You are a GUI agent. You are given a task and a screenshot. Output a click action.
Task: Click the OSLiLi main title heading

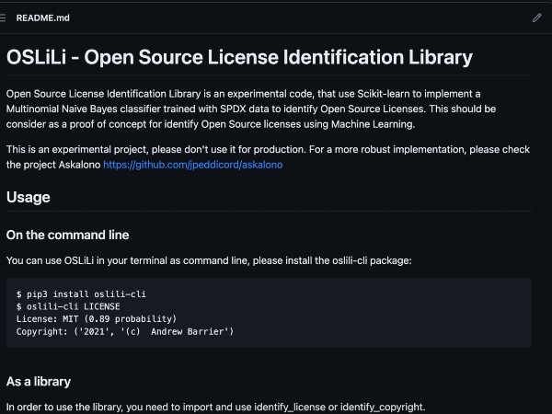pyautogui.click(x=239, y=57)
